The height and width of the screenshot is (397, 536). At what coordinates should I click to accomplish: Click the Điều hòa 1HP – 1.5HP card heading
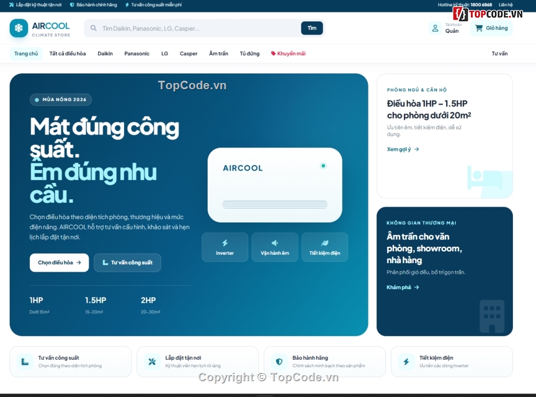(x=429, y=110)
